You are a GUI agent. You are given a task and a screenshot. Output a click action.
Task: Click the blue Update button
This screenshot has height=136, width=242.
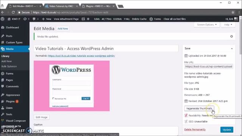(x=227, y=130)
